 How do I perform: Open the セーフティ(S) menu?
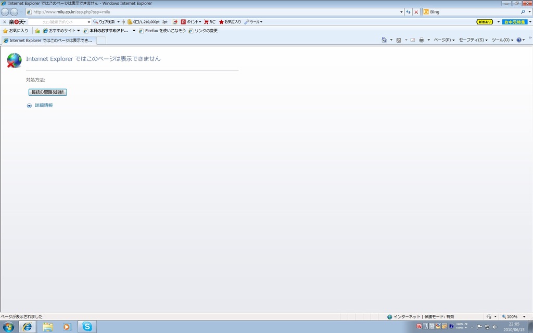click(x=473, y=40)
